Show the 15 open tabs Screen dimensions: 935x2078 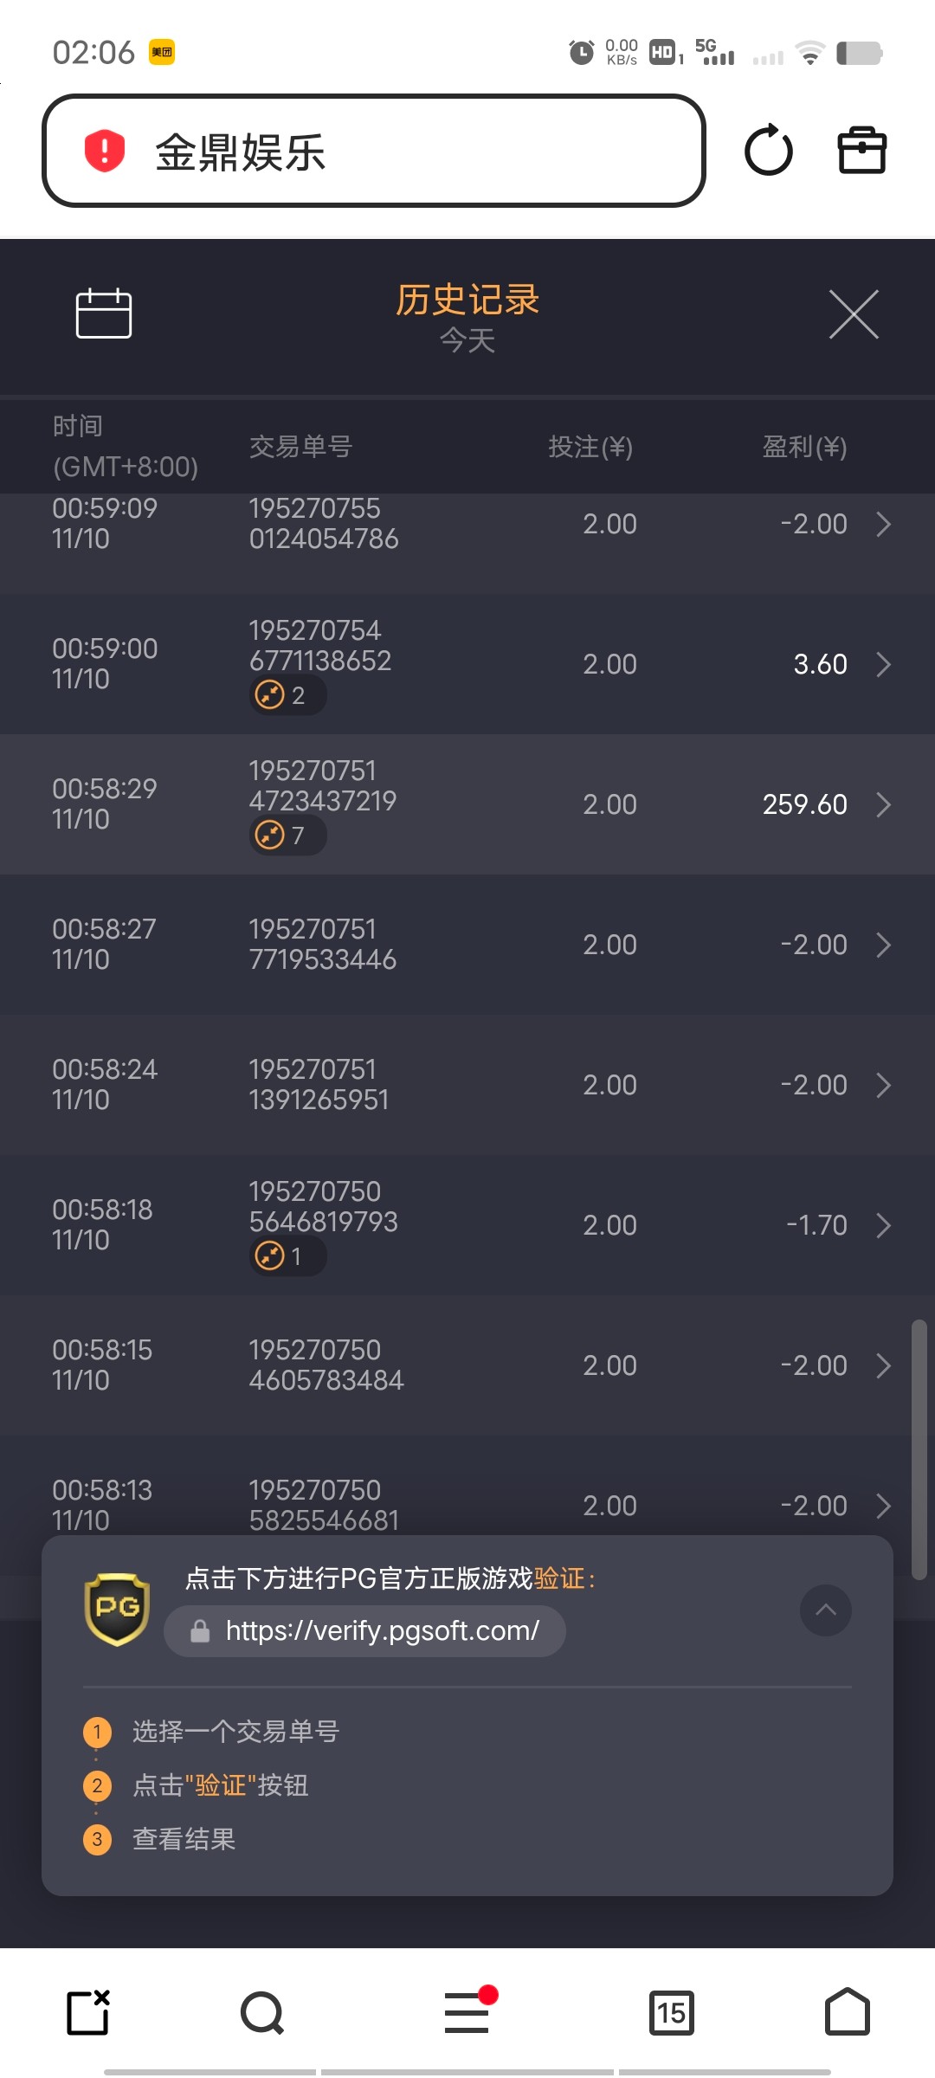[672, 2012]
